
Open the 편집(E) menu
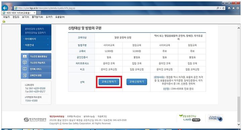coord(16,17)
